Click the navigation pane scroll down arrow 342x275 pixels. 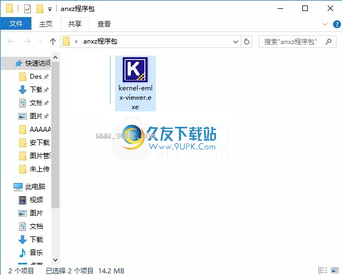56,260
